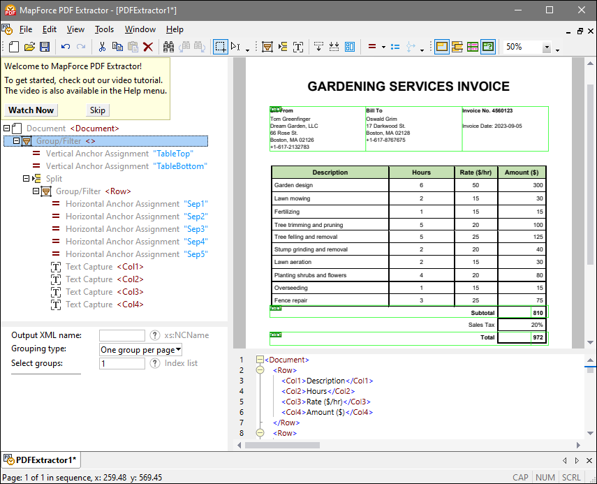Toggle the first yellow pane view button
The height and width of the screenshot is (484, 597).
coord(441,47)
